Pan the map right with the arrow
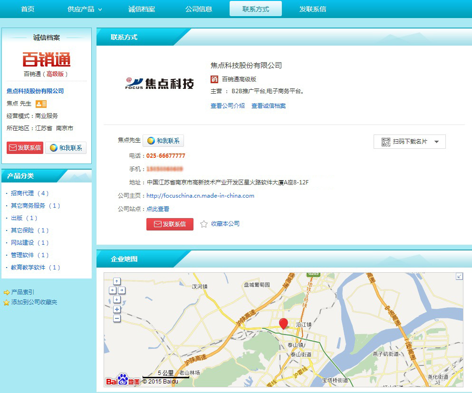This screenshot has height=393, width=472. (122, 290)
